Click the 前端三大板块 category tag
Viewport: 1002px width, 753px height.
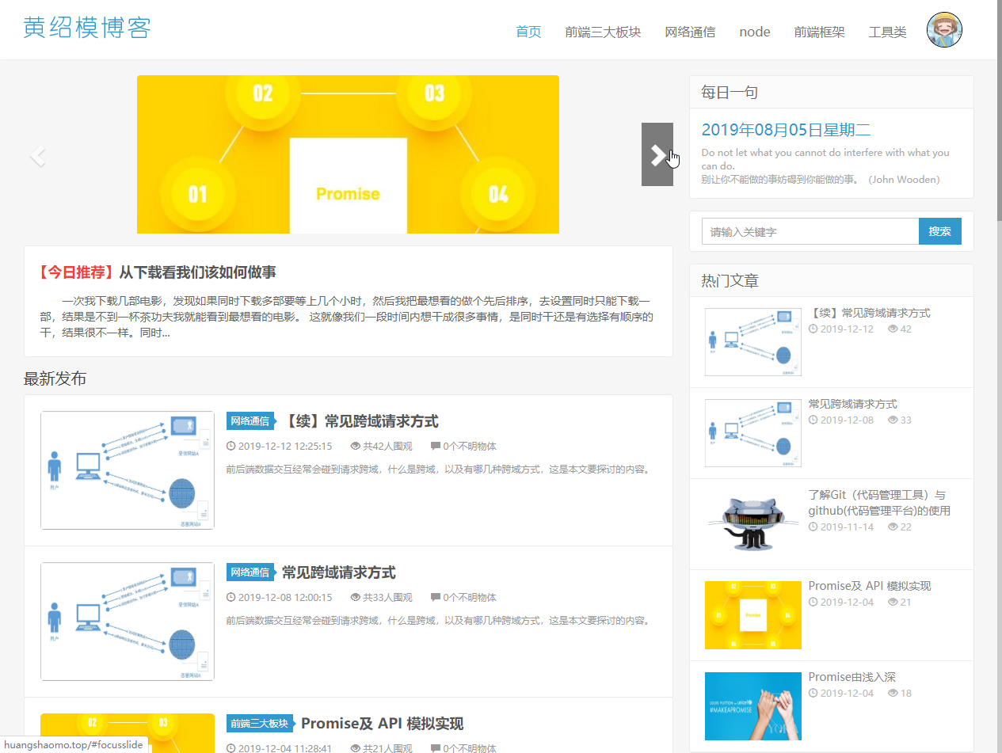pyautogui.click(x=260, y=723)
